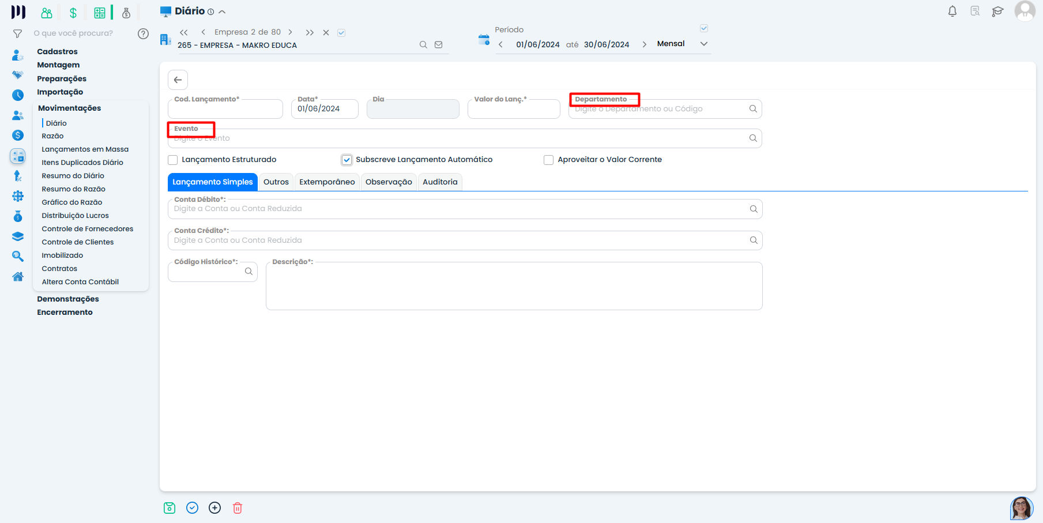Click the plus circle add icon
This screenshot has height=523, width=1043.
click(x=214, y=508)
